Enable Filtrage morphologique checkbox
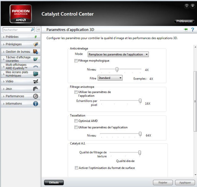The width and height of the screenshot is (197, 187). point(76,61)
